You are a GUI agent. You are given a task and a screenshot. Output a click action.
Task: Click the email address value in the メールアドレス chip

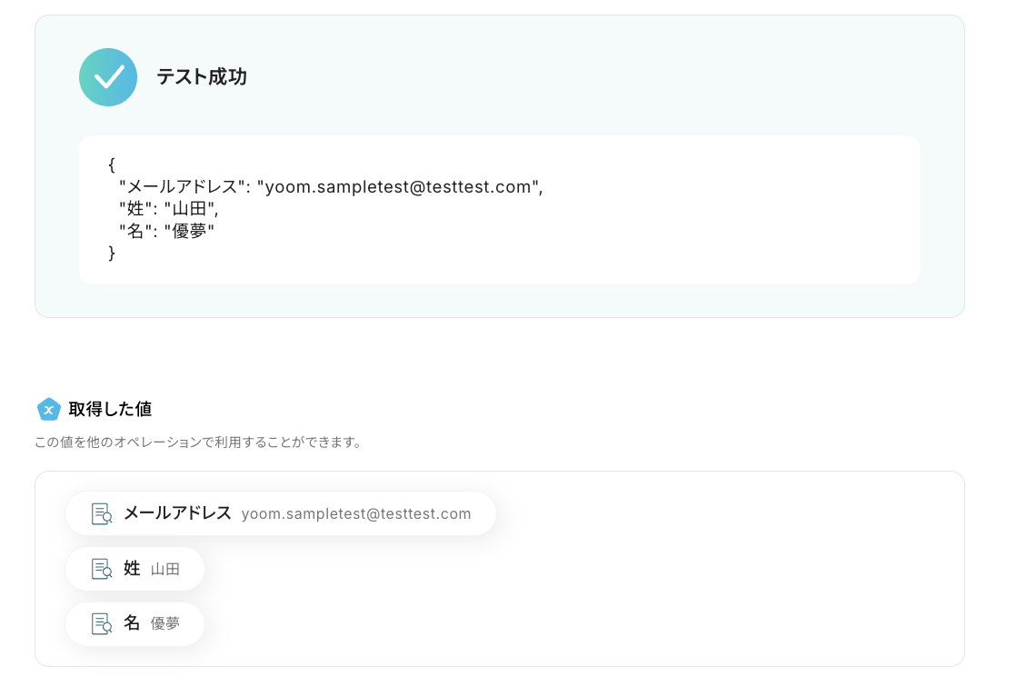point(356,514)
